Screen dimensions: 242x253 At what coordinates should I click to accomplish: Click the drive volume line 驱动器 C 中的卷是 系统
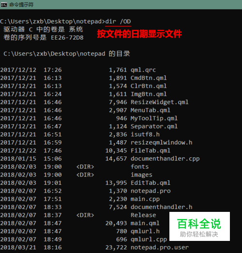point(43,30)
